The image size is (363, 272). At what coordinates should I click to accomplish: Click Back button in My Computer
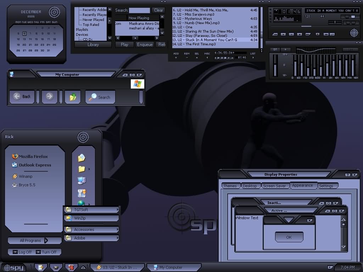point(22,96)
